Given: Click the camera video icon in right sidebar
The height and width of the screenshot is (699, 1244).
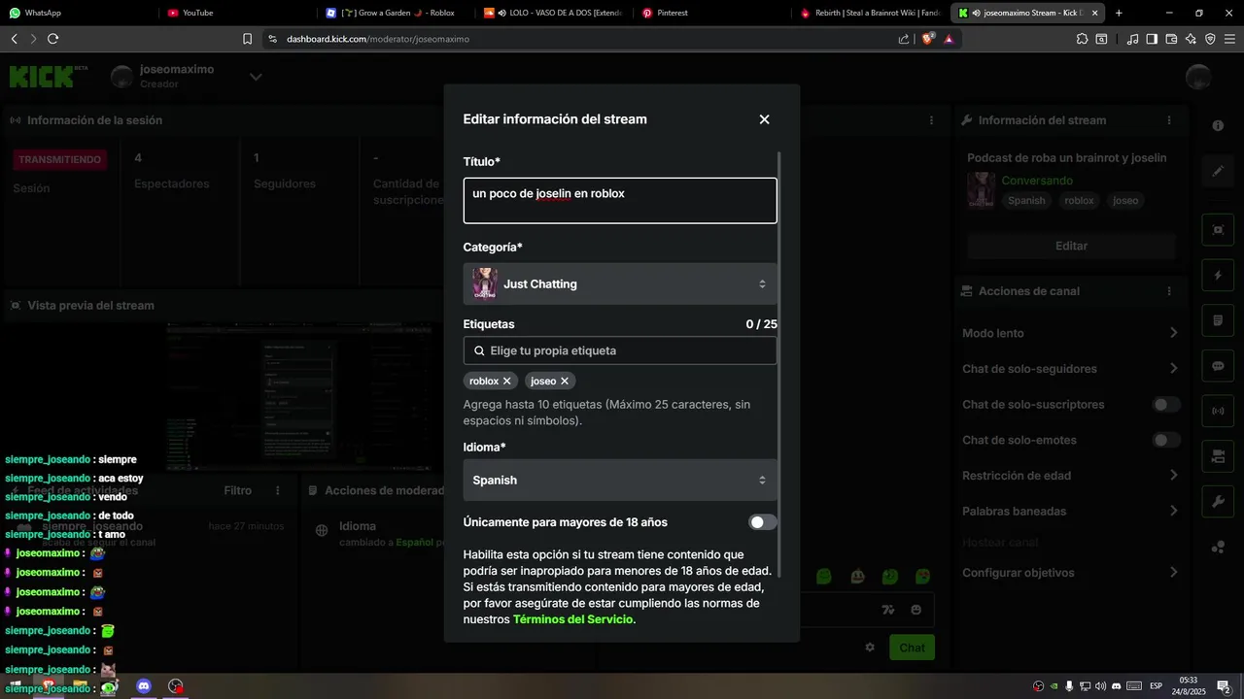Looking at the screenshot, I should [x=1218, y=456].
